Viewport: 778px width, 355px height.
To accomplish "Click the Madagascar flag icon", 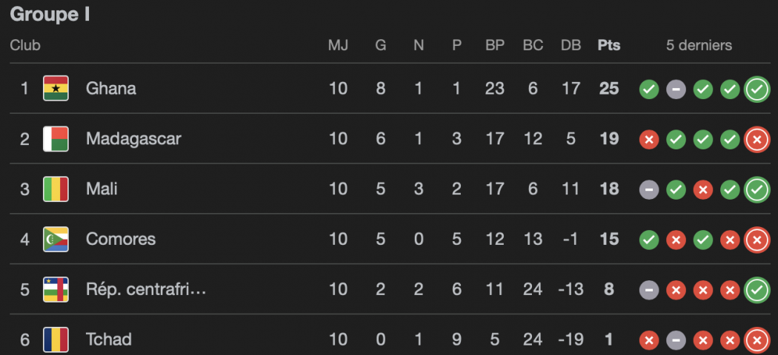I will [x=56, y=139].
